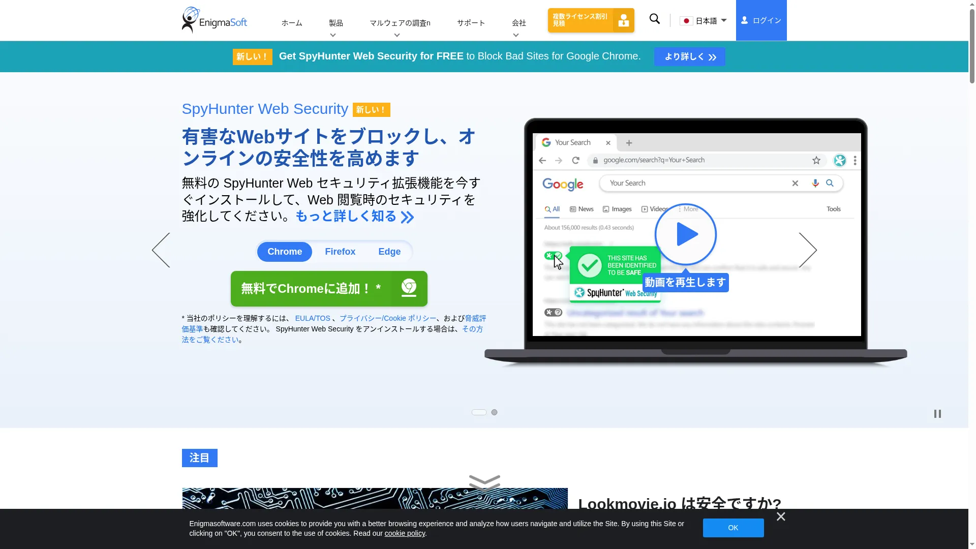The width and height of the screenshot is (976, 549).
Task: Play the video with the blue play icon
Action: point(686,234)
